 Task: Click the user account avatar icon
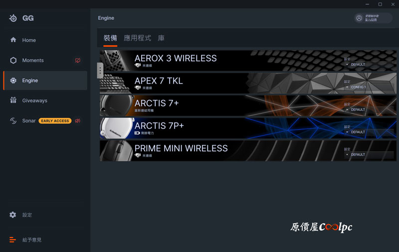point(359,18)
